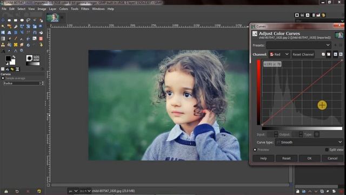Select the Gradient tool in toolbox

(3, 38)
